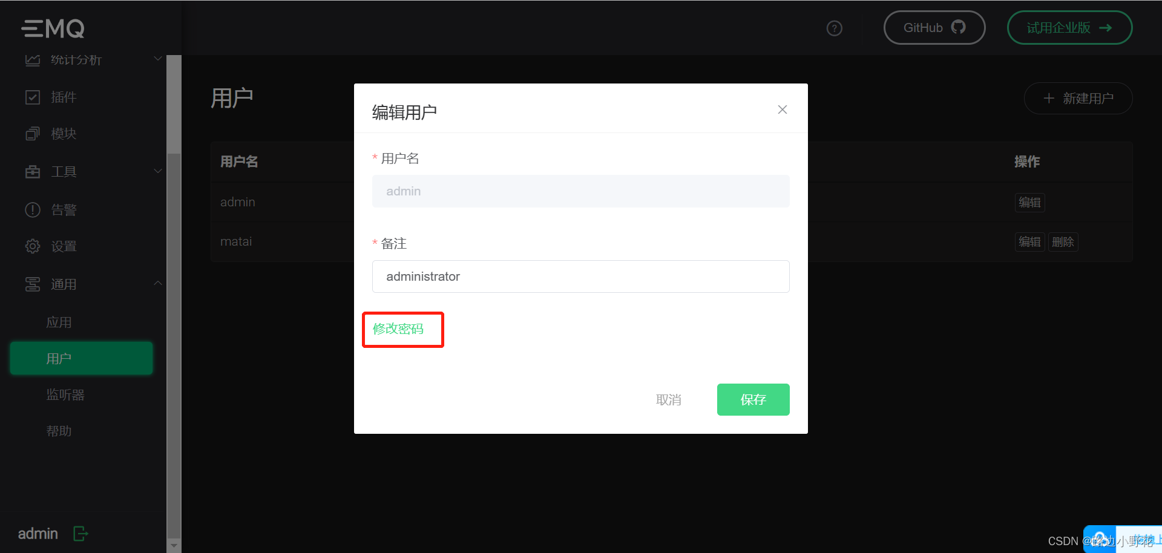Click the Cancel button in dialog
Screen dimensions: 1162x553
click(669, 399)
